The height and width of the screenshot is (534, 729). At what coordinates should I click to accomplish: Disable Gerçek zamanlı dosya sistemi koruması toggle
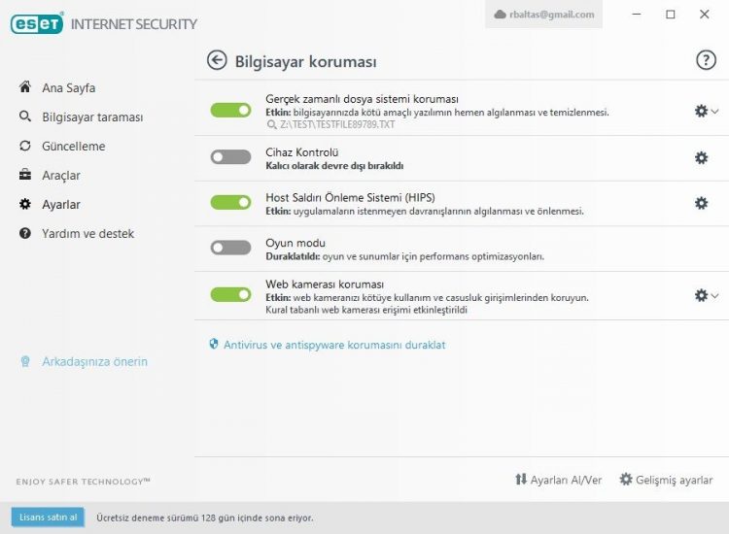pos(230,111)
